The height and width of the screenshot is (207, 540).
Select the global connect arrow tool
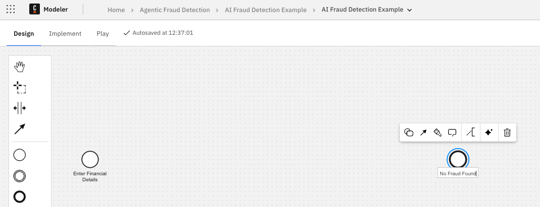point(20,129)
